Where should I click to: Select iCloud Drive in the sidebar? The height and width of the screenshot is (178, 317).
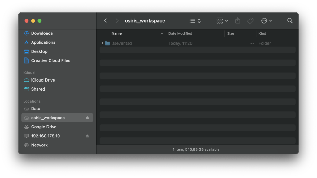(x=43, y=80)
